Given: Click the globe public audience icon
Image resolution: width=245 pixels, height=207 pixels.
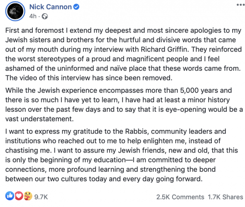Looking at the screenshot, I should [x=45, y=16].
